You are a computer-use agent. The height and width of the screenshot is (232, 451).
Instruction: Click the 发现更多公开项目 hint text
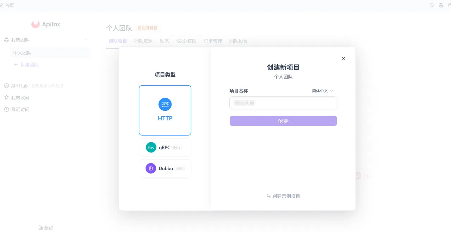pyautogui.click(x=47, y=86)
